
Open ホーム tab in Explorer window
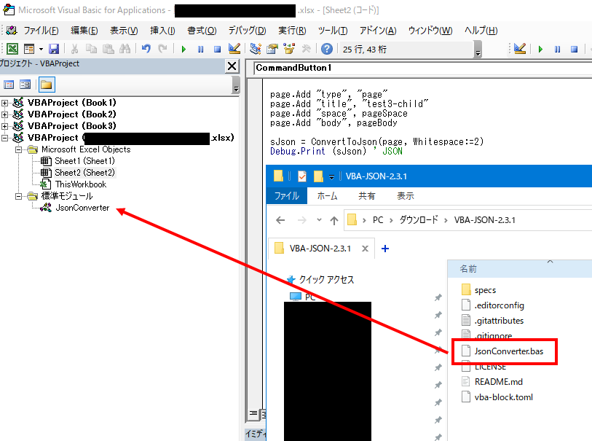(327, 196)
